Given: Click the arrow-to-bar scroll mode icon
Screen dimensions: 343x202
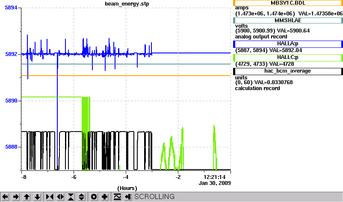Looking at the screenshot, I should [x=128, y=197].
